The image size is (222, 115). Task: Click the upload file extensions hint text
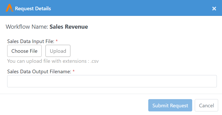click(x=53, y=61)
